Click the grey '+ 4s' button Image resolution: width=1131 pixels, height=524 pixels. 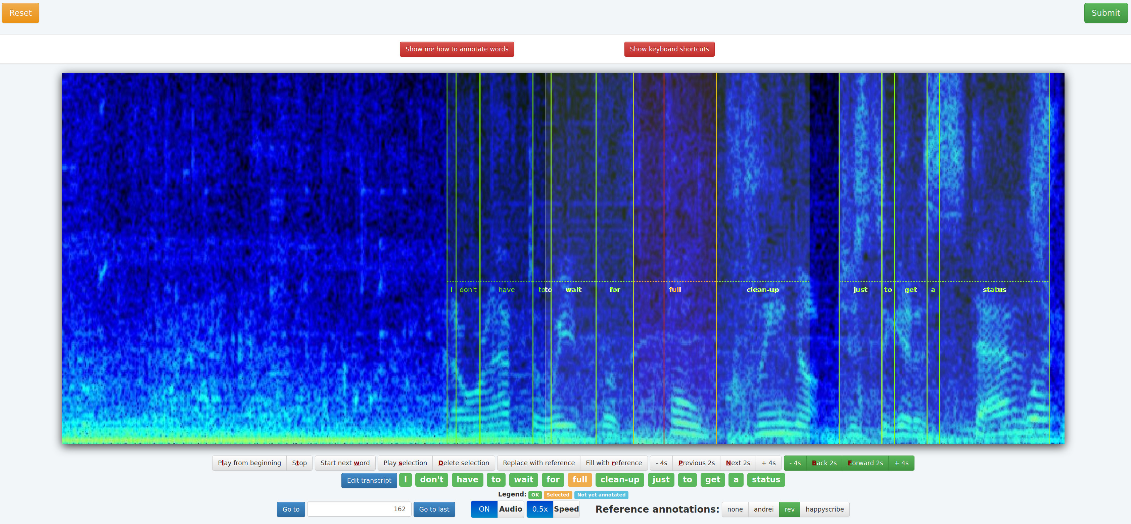[x=768, y=463]
